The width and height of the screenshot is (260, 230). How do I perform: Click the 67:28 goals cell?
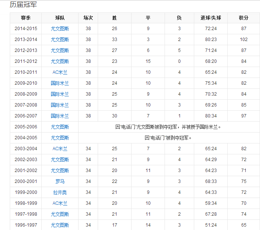211,214
